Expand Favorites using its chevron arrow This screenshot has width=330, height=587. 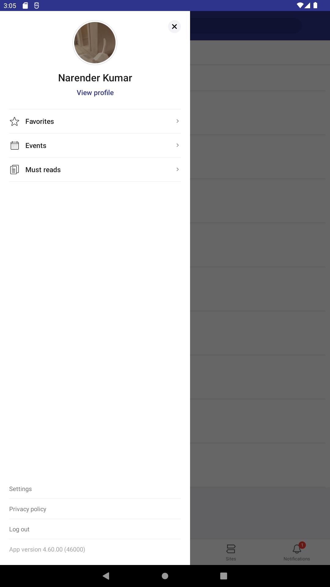pyautogui.click(x=178, y=121)
